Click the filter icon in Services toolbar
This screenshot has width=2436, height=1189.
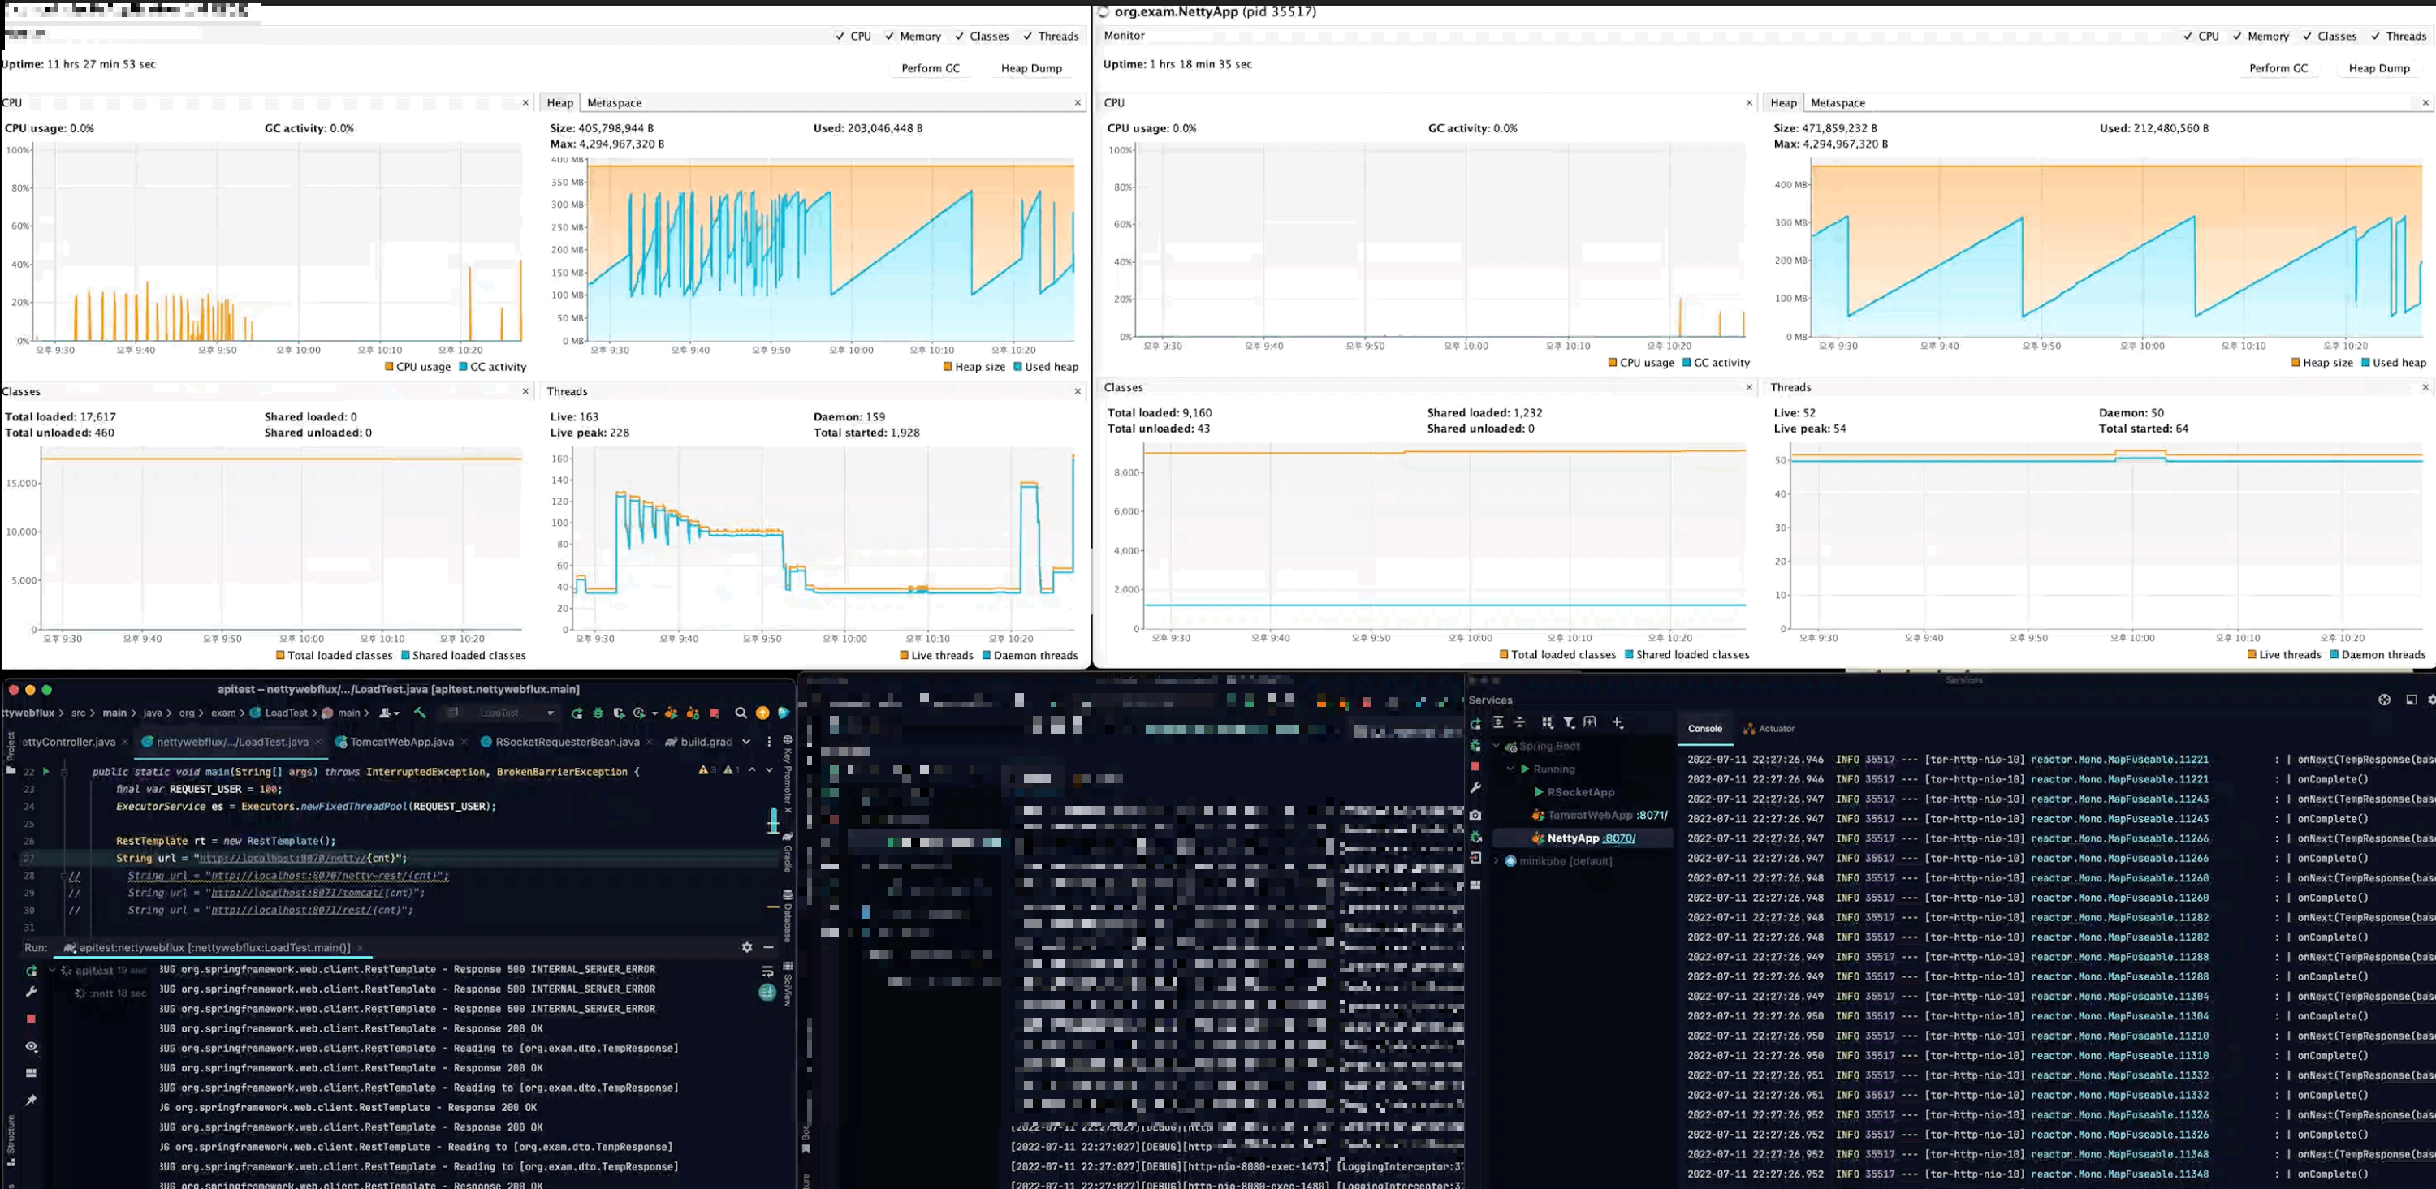(x=1569, y=723)
